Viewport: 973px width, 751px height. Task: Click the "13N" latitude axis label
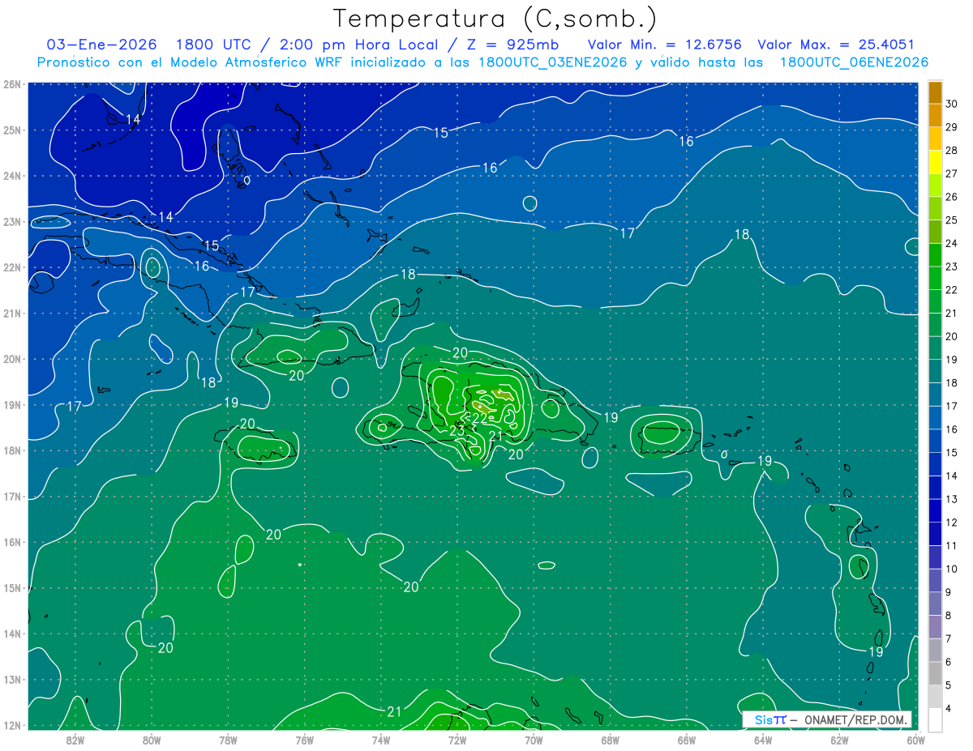[12, 680]
